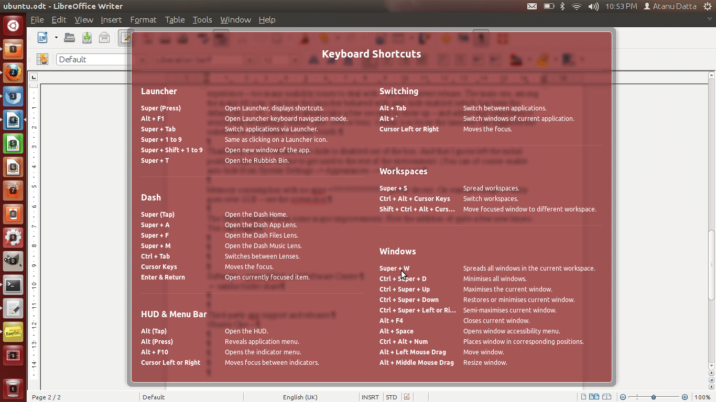Click the Keyboard Shortcuts overlay title
Viewport: 716px width, 402px height.
click(371, 54)
